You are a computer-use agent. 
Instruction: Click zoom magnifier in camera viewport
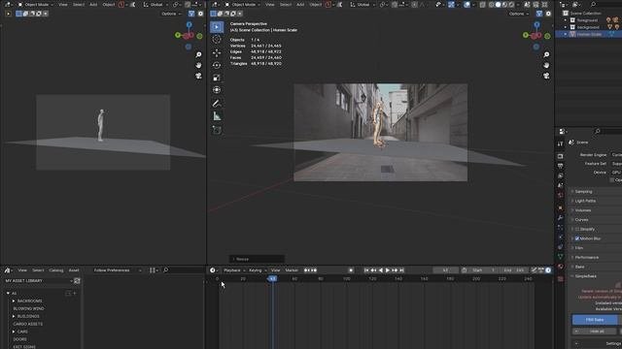546,54
